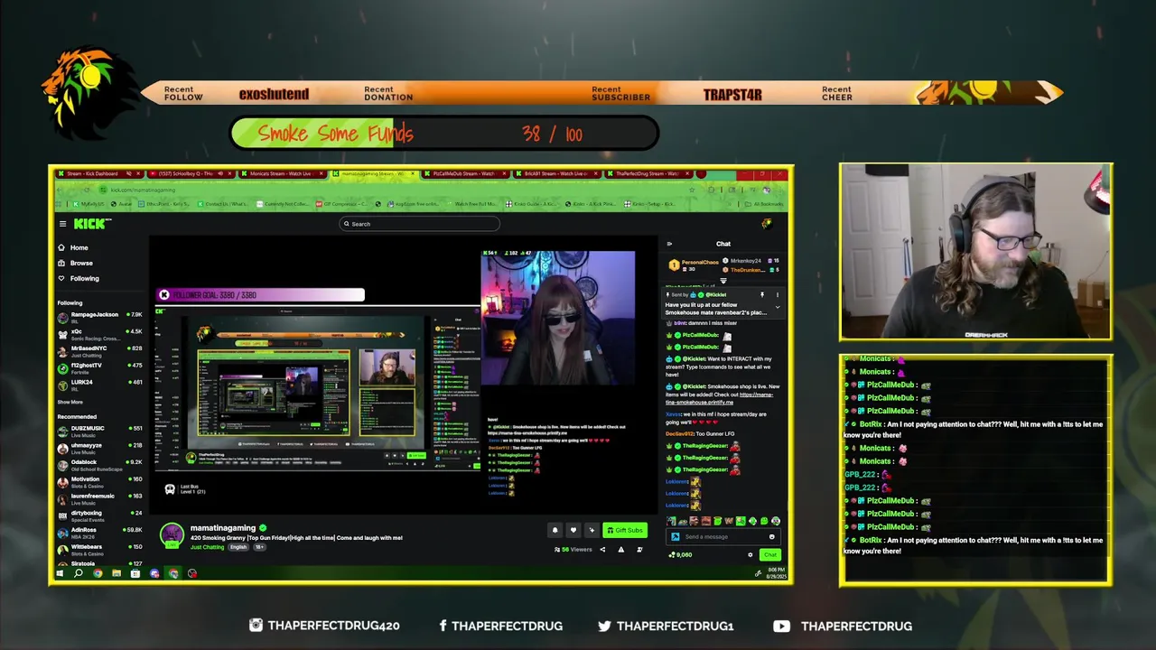Viewport: 1156px width, 650px height.
Task: Open the Windows Start button
Action: click(x=60, y=573)
